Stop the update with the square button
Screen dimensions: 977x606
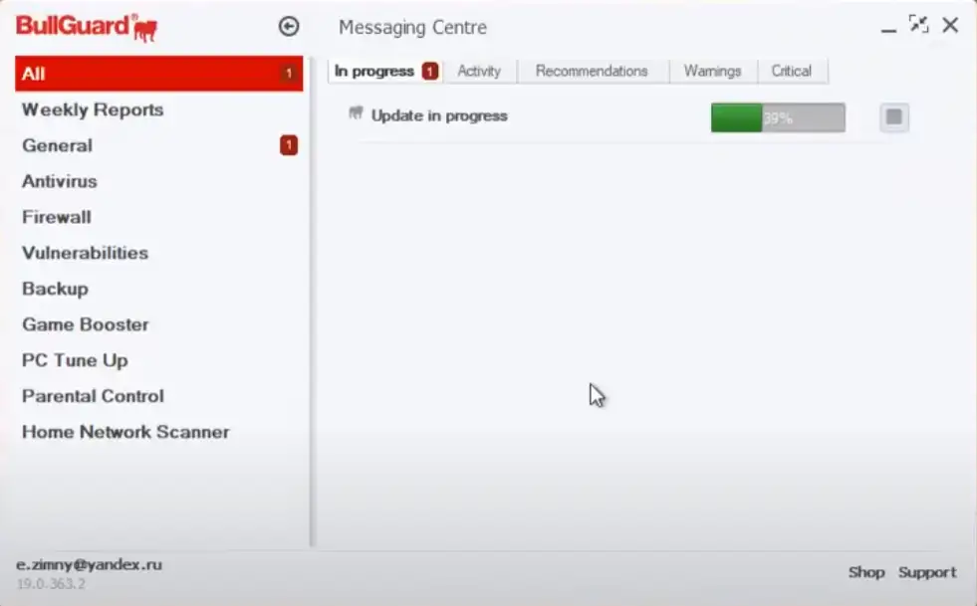(893, 117)
